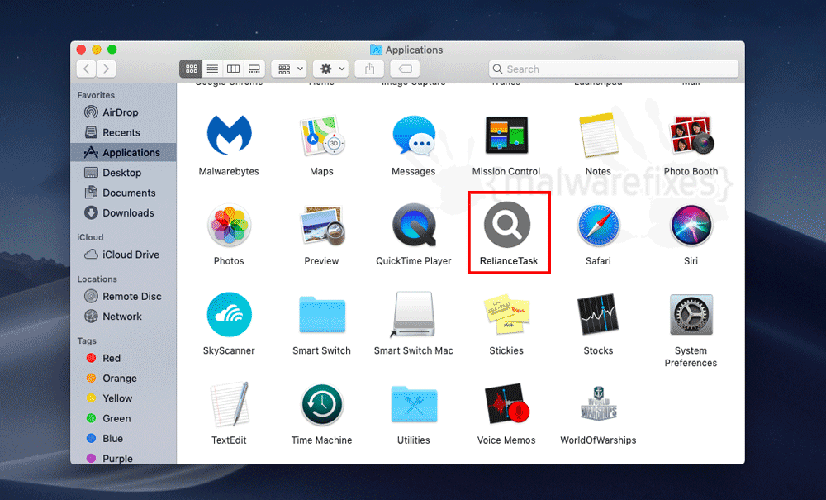This screenshot has width=826, height=500.
Task: Go back with the back arrow
Action: (87, 69)
